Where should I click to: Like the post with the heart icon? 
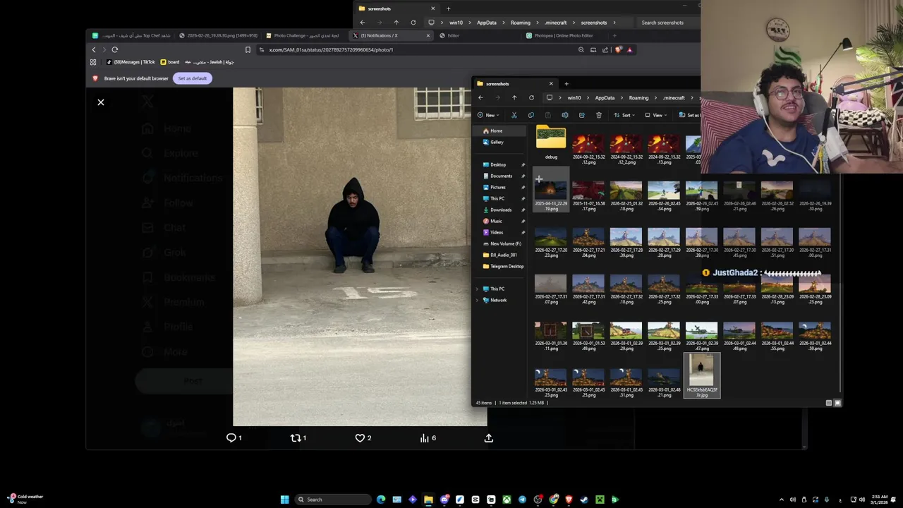pos(360,438)
